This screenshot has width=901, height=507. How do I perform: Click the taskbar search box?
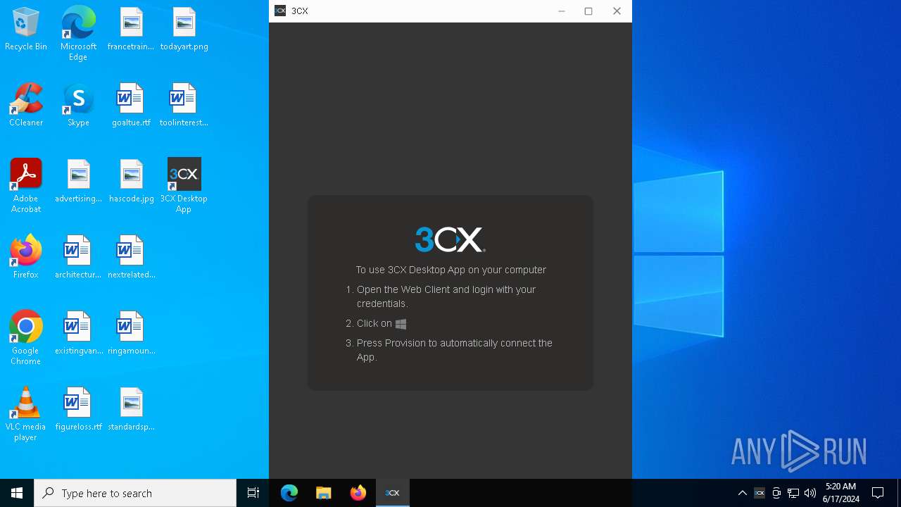pos(135,493)
